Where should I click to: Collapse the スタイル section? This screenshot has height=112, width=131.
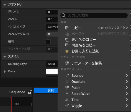click(5, 57)
